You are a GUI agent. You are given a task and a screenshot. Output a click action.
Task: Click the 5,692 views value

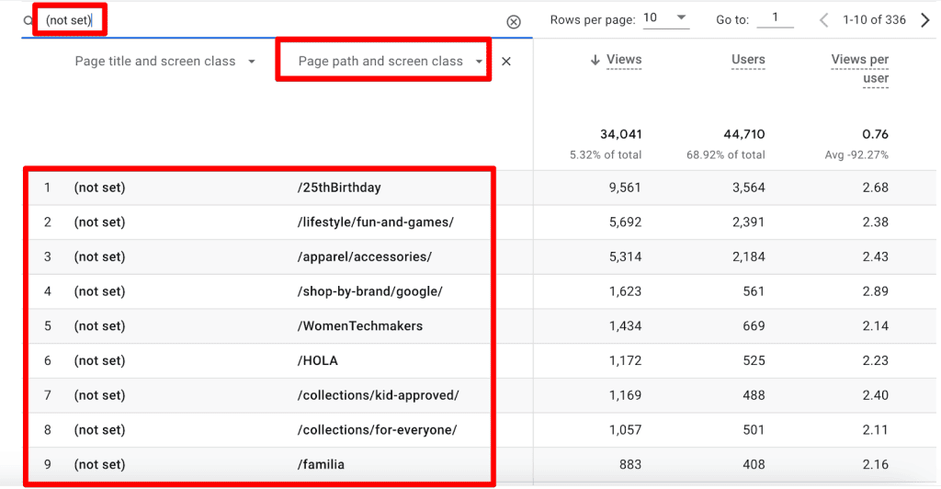tap(625, 222)
